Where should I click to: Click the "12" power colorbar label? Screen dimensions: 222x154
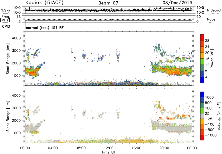click(x=207, y=65)
